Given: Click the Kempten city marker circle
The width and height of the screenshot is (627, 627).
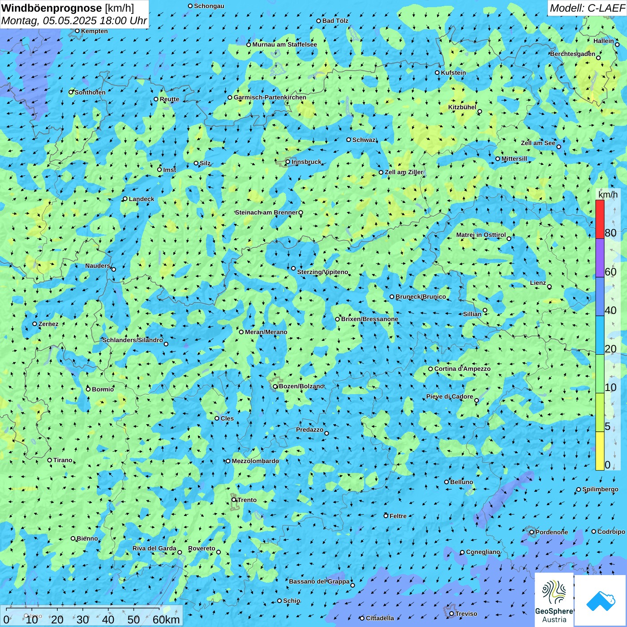Looking at the screenshot, I should tap(77, 31).
